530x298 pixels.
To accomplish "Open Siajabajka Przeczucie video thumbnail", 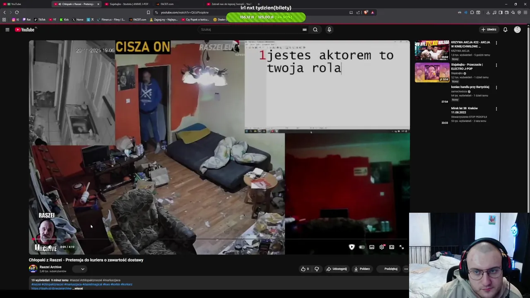I will [x=432, y=72].
